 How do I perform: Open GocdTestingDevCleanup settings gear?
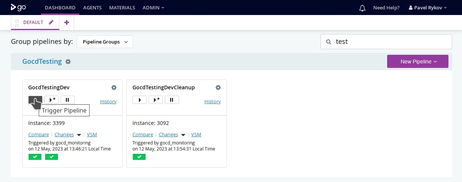click(218, 87)
